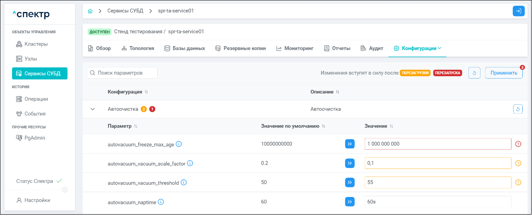Viewport: 532px width, 215px height.
Task: Click red error icon beside autovacuum_freeze_max_age value
Action: (518, 144)
